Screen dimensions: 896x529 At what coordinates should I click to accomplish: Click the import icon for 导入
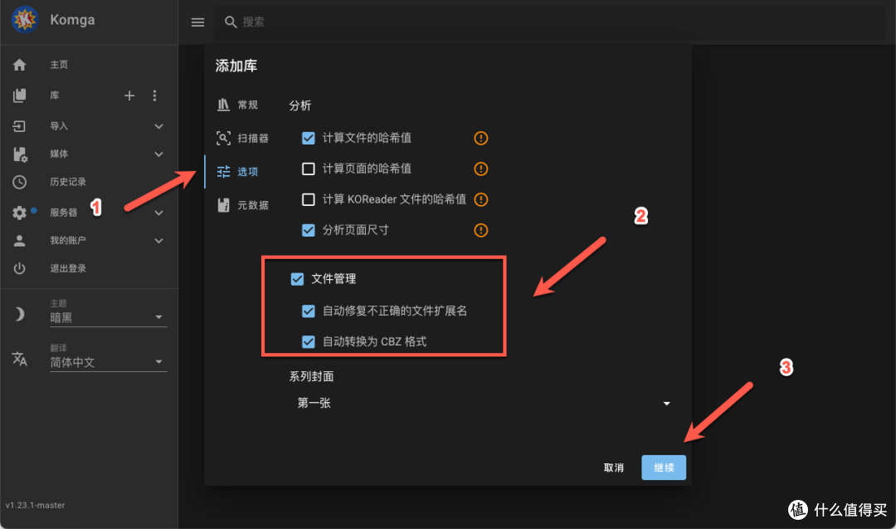19,126
